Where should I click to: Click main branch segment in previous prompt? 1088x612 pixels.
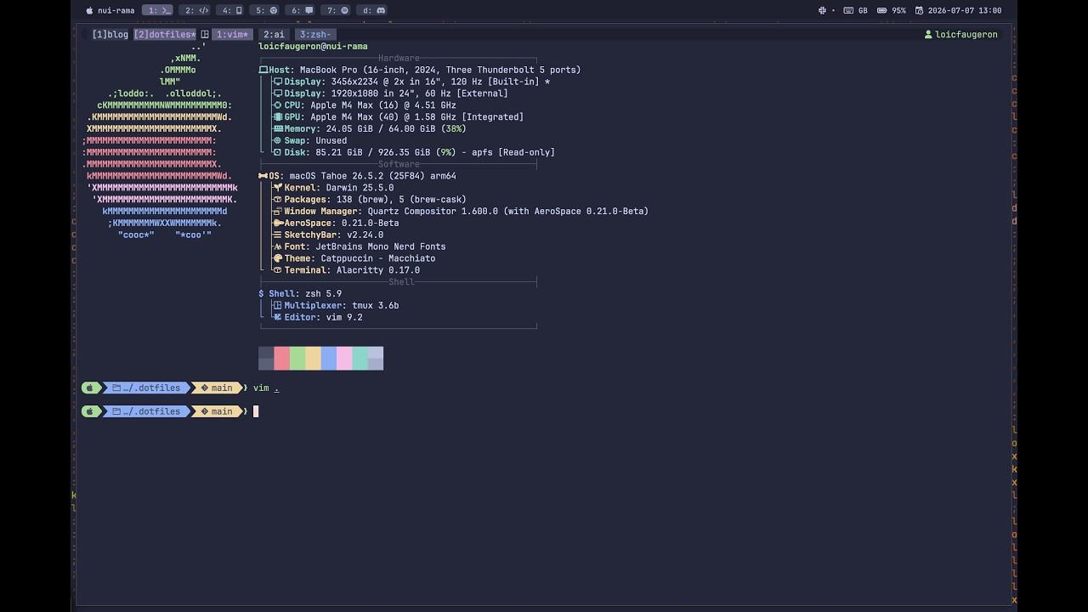pyautogui.click(x=217, y=388)
